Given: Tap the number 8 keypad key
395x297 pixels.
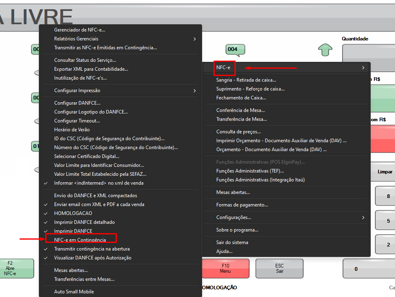Looking at the screenshot, I should tap(385, 196).
